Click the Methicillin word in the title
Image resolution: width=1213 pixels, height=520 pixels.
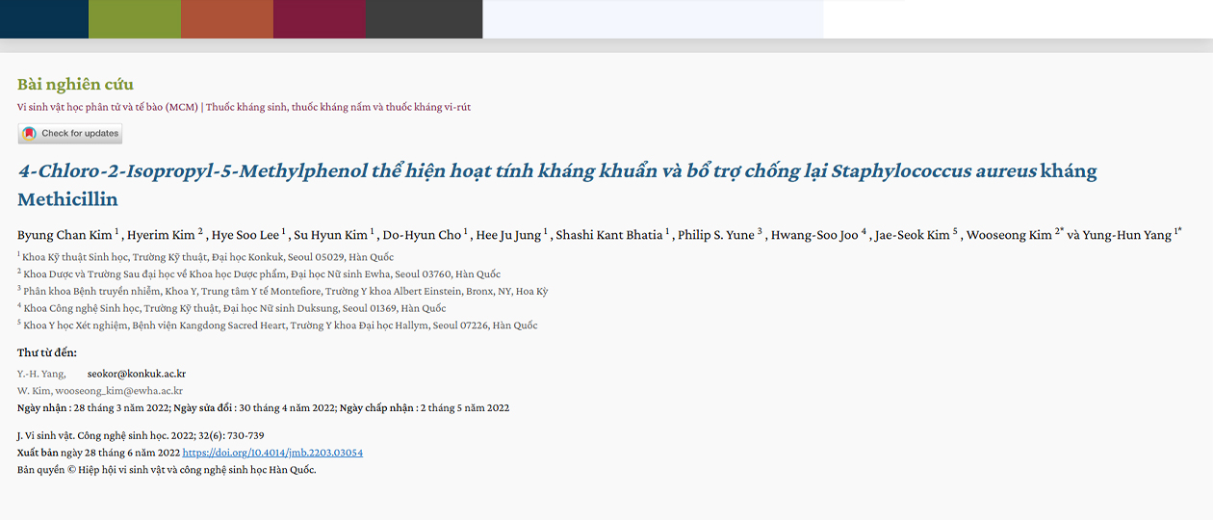click(x=67, y=200)
